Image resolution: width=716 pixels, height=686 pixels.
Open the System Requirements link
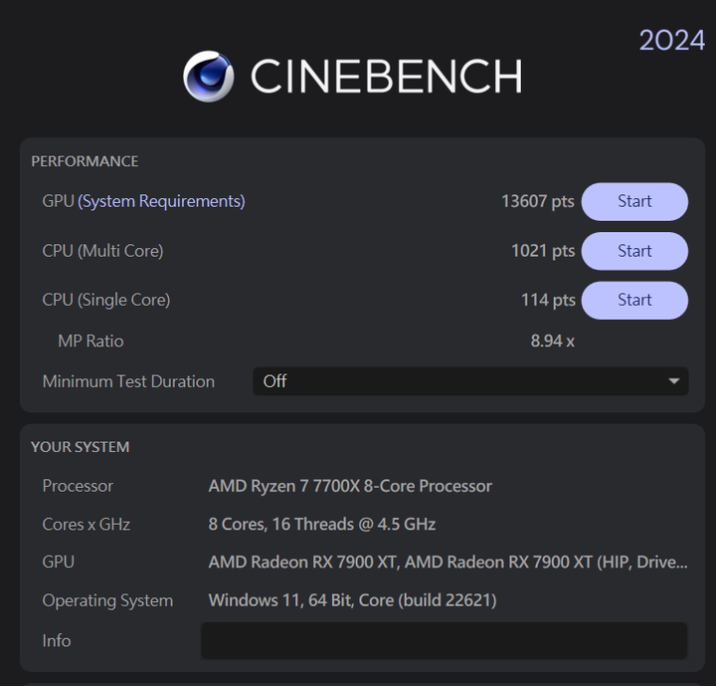coord(161,201)
